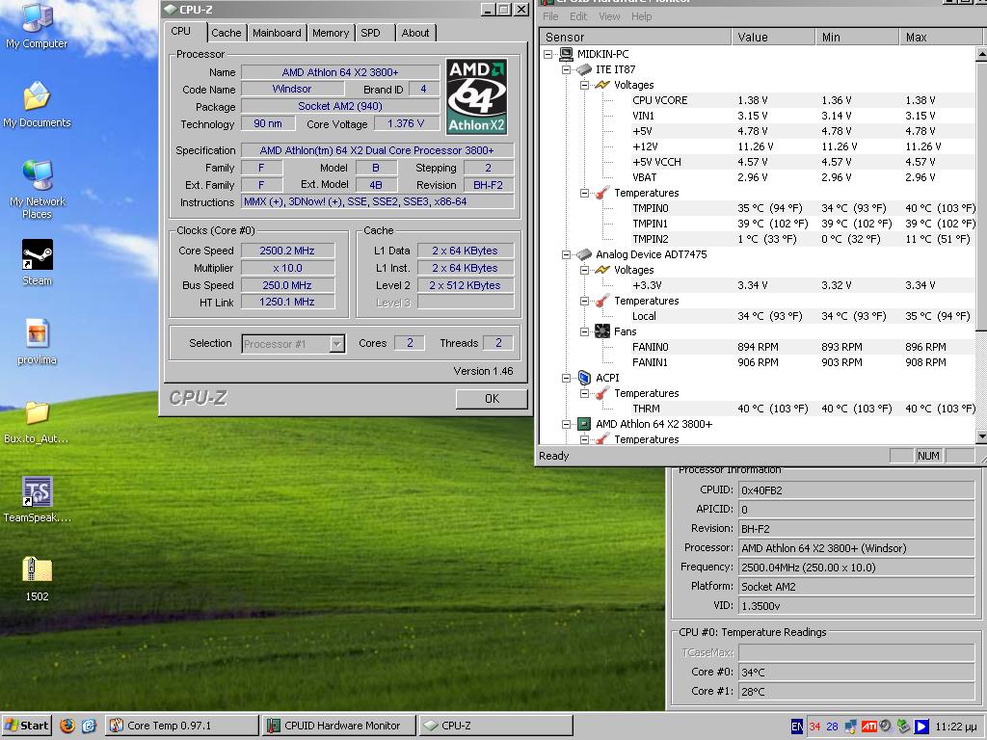
Task: Collapse Voltages under Analog Device ADT7475
Action: [x=584, y=270]
